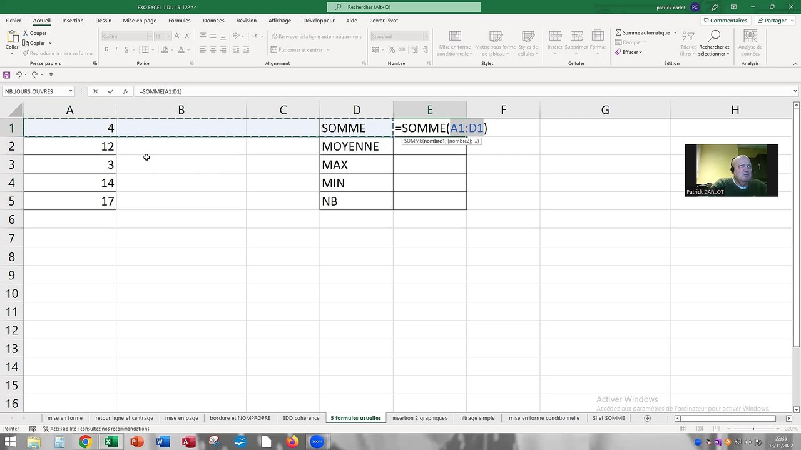
Task: Click the Supprimer cells icon
Action: pyautogui.click(x=576, y=36)
